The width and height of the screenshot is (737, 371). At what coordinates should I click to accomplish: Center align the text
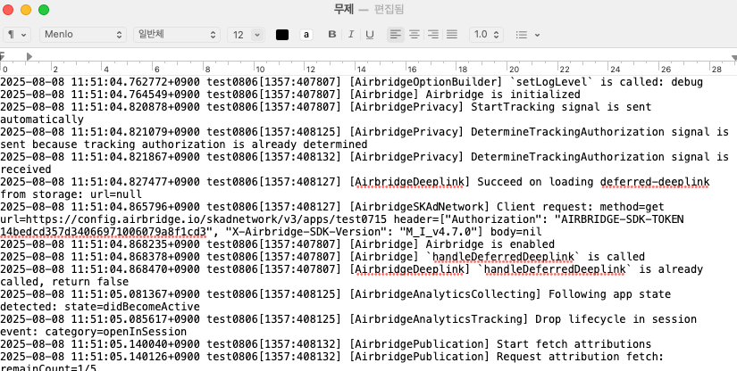(415, 34)
